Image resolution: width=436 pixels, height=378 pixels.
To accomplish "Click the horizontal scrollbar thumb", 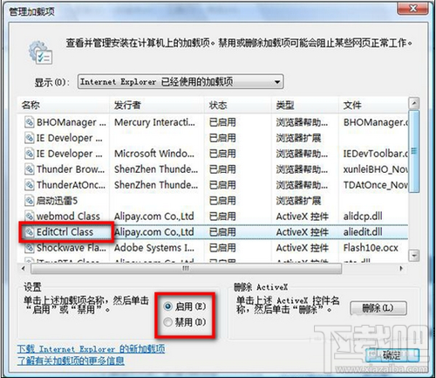I will [186, 269].
